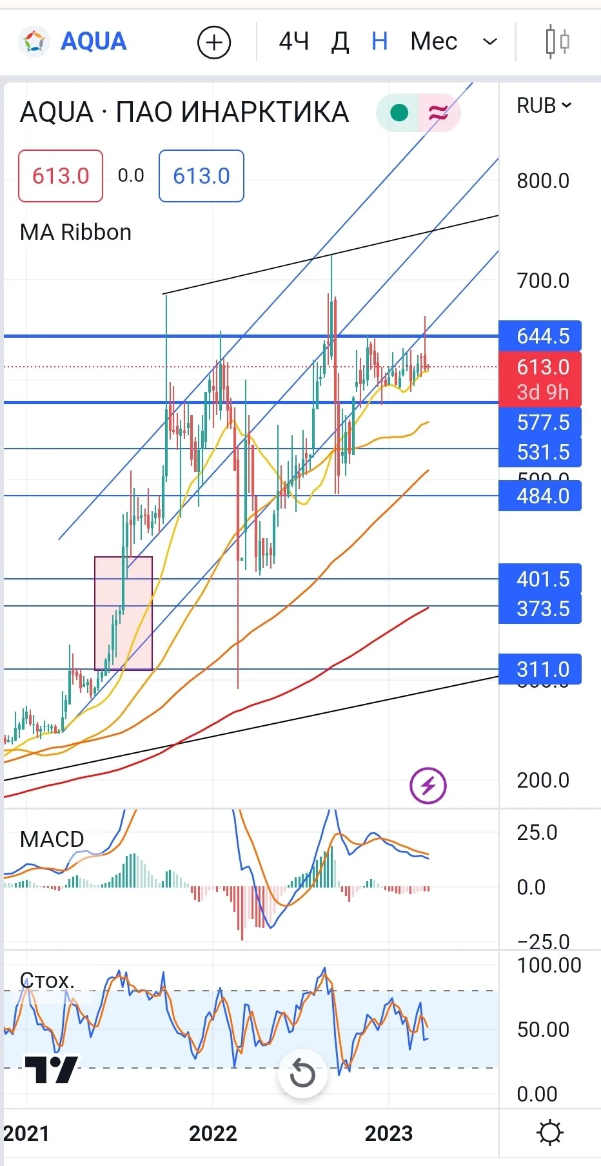Screen dimensions: 601x1166
Task: Add a symbol with the plus icon
Action: pos(213,43)
